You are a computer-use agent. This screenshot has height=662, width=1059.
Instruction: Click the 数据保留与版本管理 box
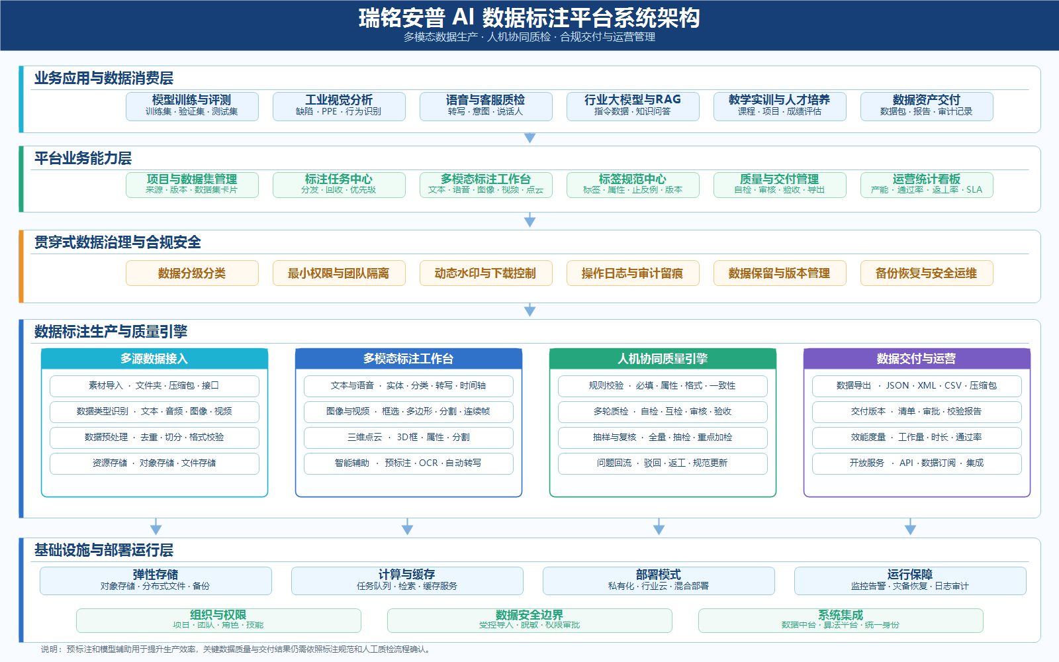(780, 273)
